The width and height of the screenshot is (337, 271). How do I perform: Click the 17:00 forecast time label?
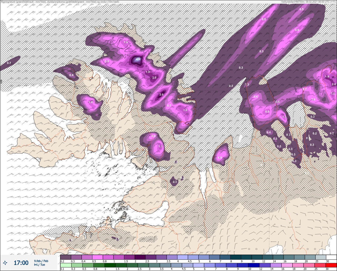tap(21, 263)
